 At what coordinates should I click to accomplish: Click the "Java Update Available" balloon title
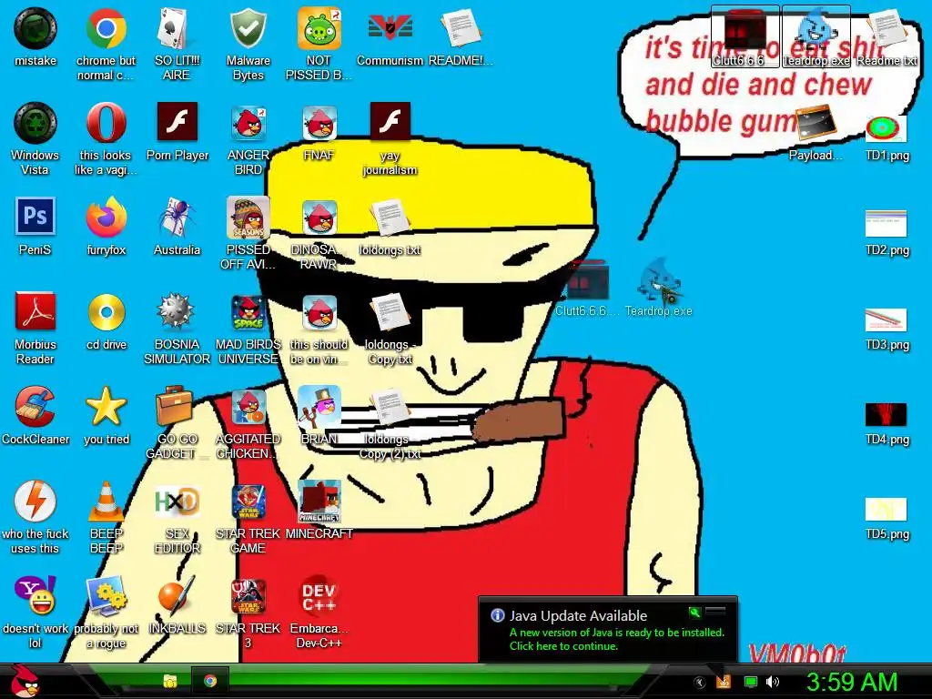[x=578, y=616]
